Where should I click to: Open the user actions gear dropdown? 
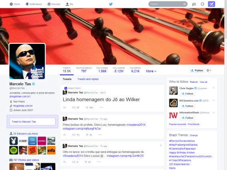[x=209, y=70]
